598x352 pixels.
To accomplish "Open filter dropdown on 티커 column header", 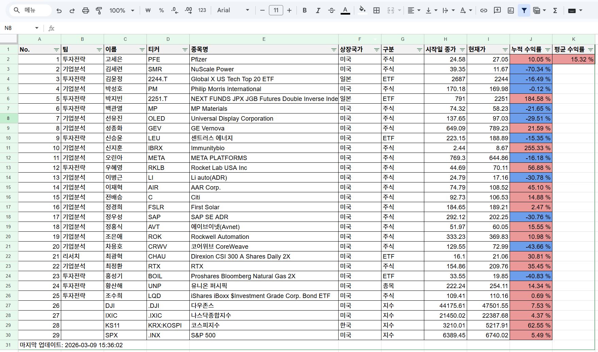I will click(185, 50).
